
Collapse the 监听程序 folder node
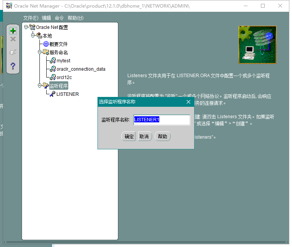(x=39, y=85)
